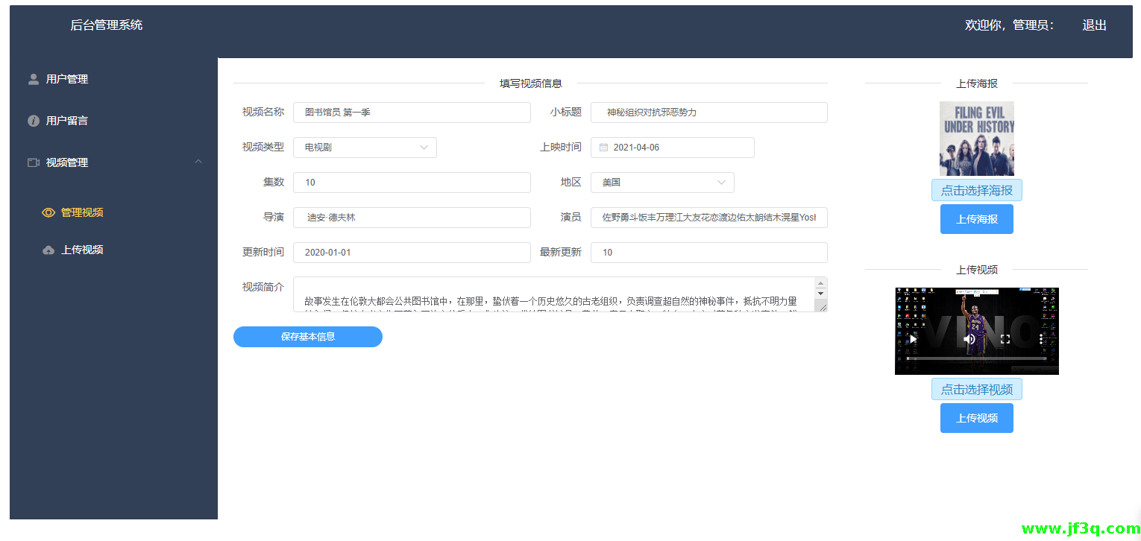The image size is (1141, 541).
Task: Mute the video using the speaker icon
Action: coord(969,339)
